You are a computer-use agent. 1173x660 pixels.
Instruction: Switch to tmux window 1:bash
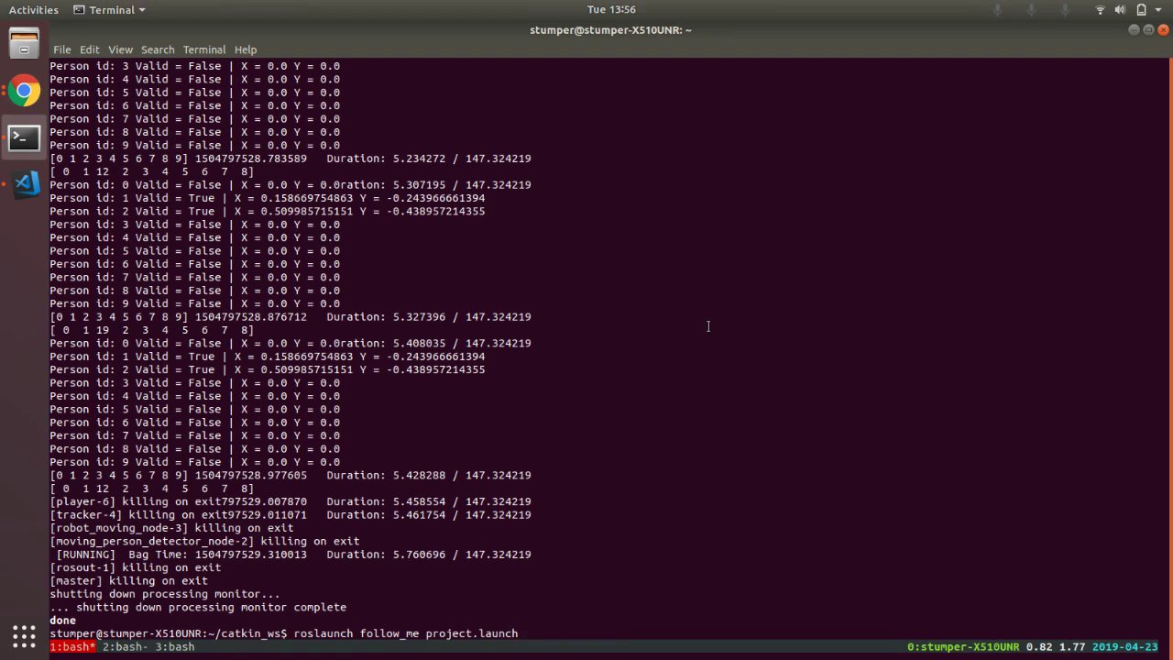tap(72, 647)
